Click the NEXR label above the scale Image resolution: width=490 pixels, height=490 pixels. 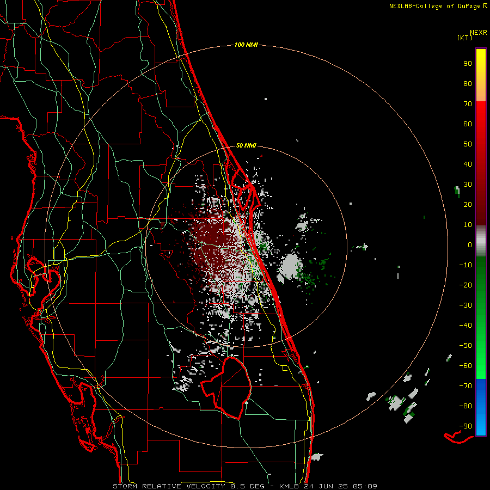tap(479, 33)
